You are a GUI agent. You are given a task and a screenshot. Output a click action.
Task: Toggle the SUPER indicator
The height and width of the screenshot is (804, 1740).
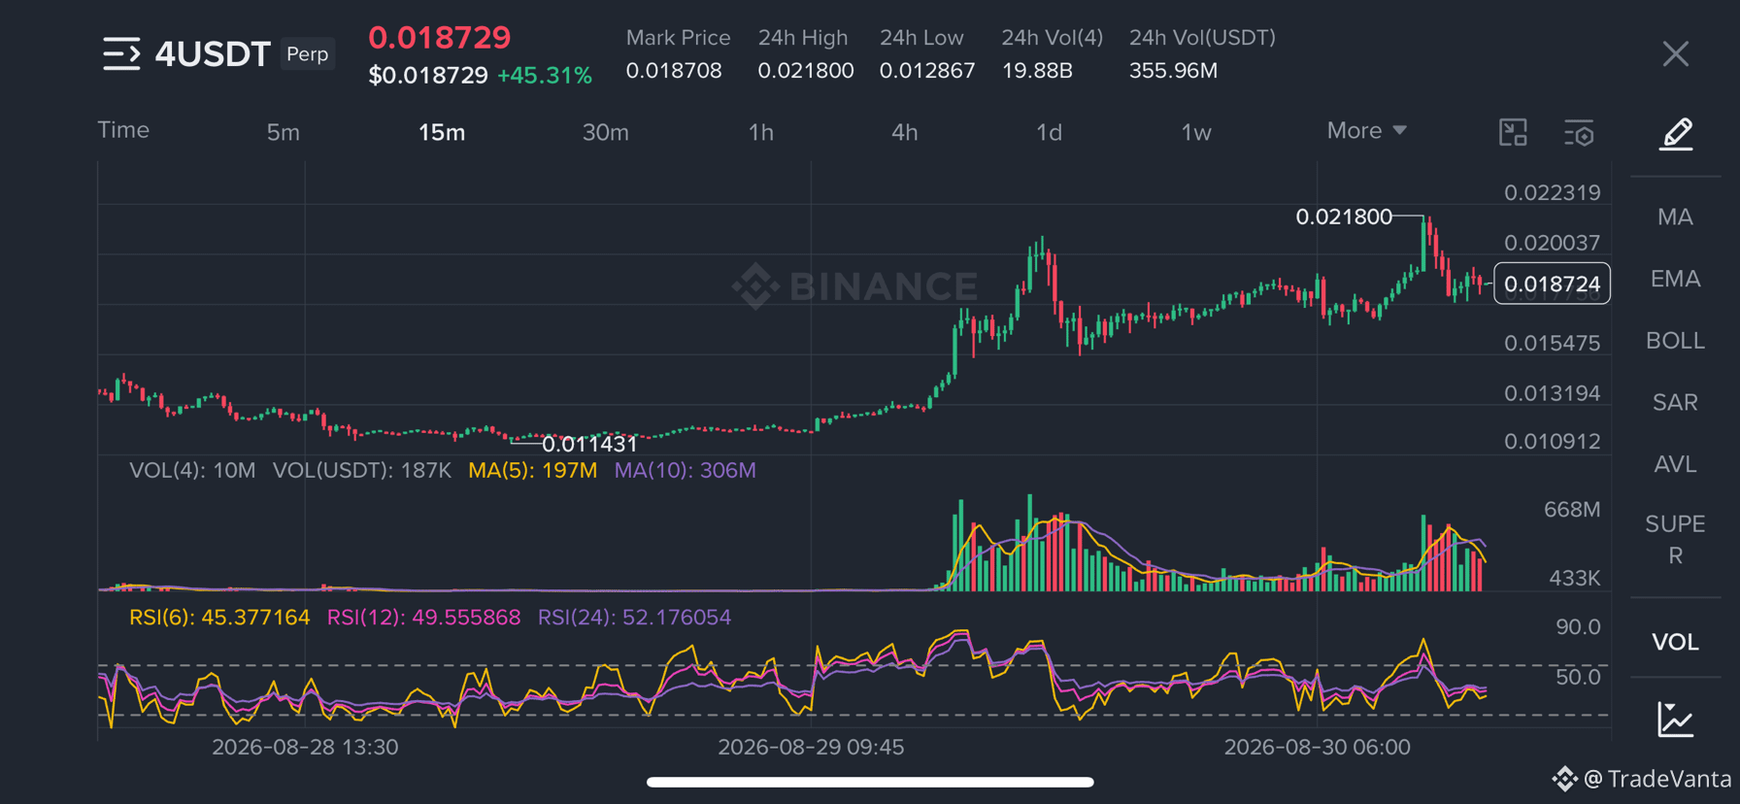(x=1675, y=540)
